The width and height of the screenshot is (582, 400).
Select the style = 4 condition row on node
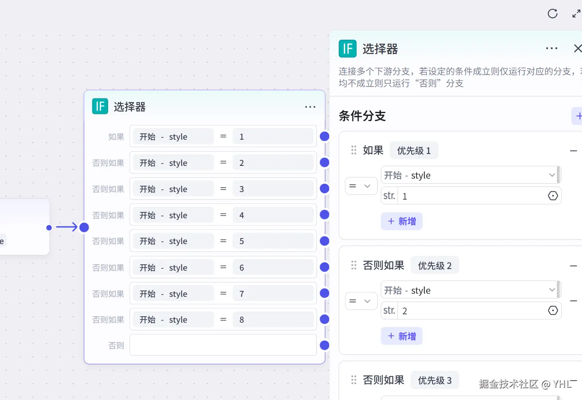[223, 215]
